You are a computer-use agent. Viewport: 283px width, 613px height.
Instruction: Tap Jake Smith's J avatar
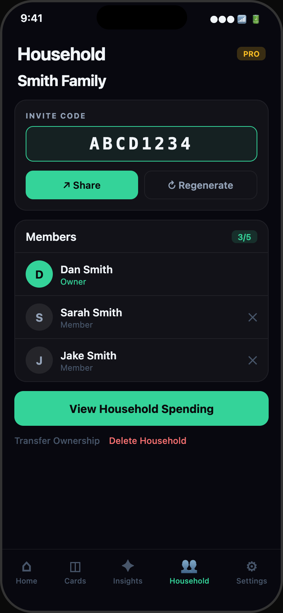click(x=39, y=360)
